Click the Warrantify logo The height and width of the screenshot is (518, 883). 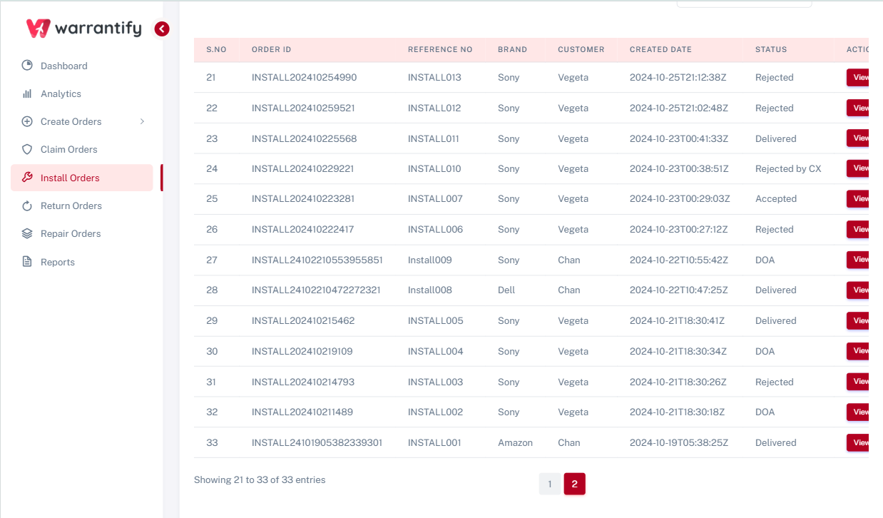(84, 29)
